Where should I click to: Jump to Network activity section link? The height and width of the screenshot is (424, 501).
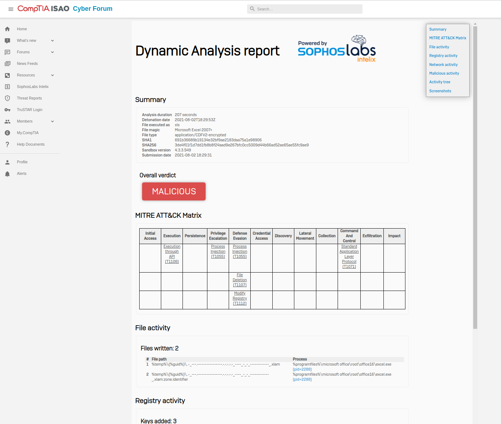point(443,65)
